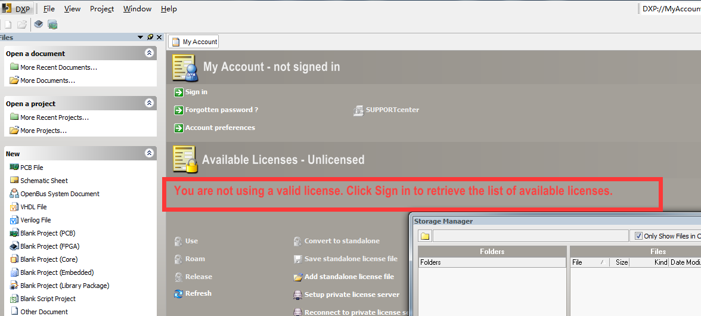Click the Other Document icon
This screenshot has width=701, height=316.
pos(14,312)
